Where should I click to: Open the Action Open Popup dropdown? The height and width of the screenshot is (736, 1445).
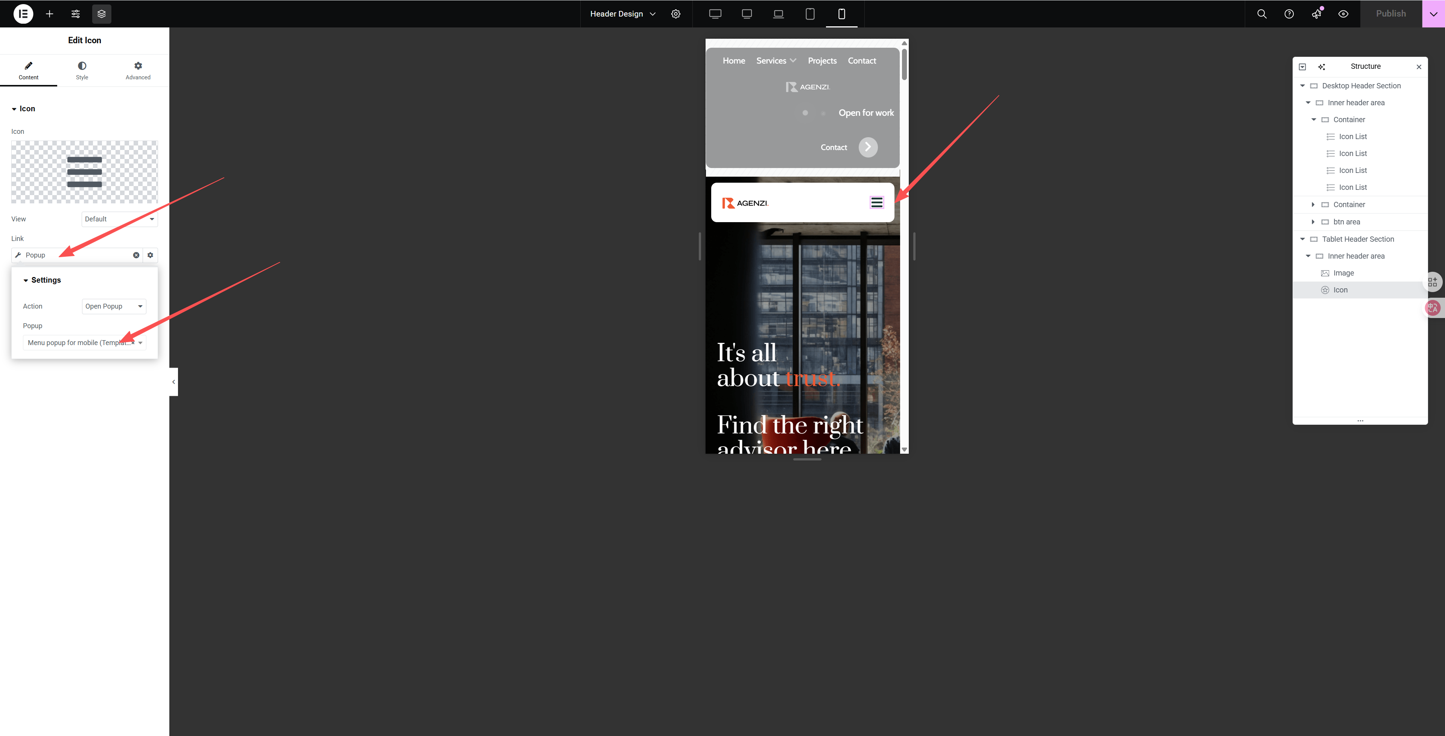tap(114, 306)
